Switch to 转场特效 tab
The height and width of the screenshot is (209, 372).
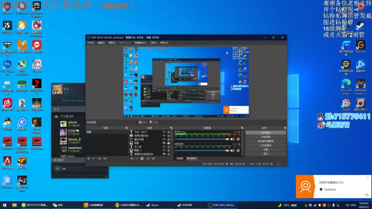pyautogui.click(x=192, y=158)
